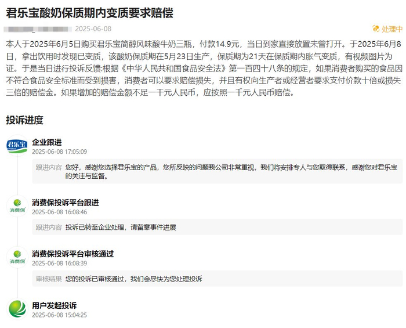Click the complaint body starting 本人于2025年6月5日
Screen dimensions: 406x328
click(204, 69)
